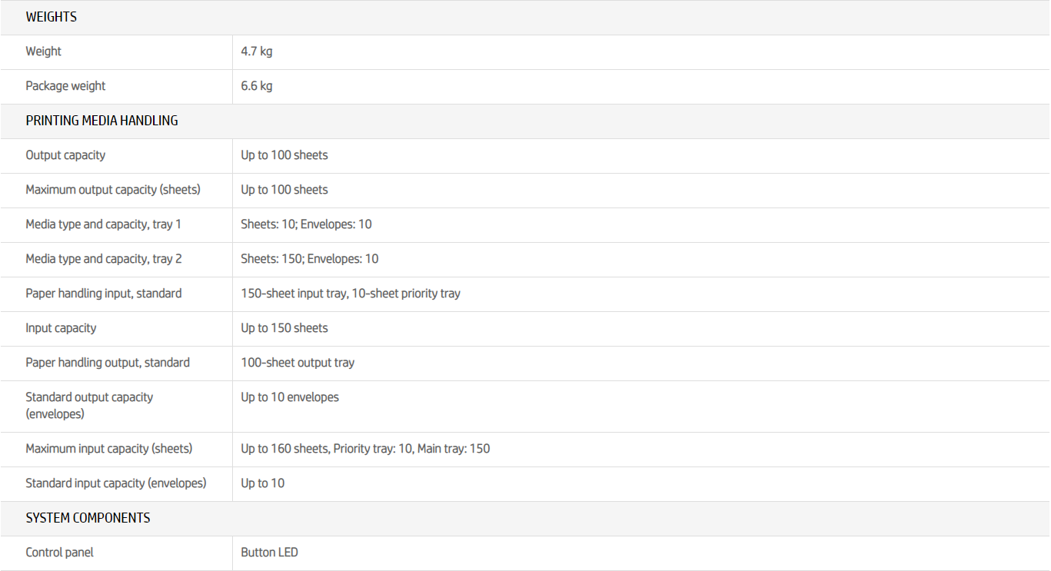The height and width of the screenshot is (571, 1051).
Task: Click the 'Paper handling input, standard' label
Action: click(104, 294)
